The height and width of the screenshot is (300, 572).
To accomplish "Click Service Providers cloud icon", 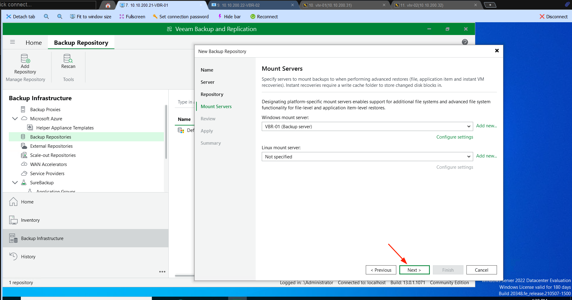I will (24, 173).
